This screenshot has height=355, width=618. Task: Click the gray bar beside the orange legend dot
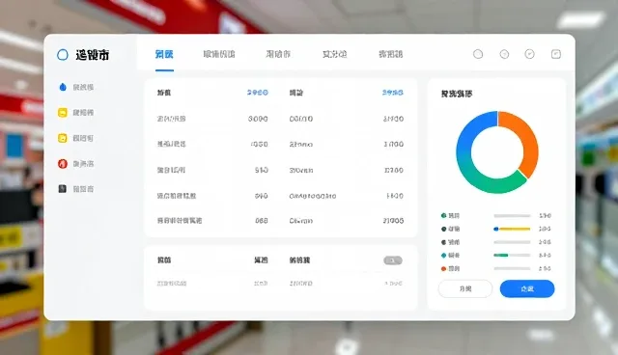(x=512, y=269)
